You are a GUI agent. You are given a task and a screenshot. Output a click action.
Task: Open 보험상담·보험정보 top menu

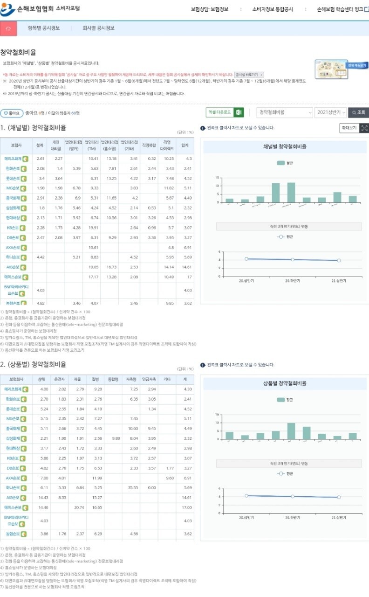pyautogui.click(x=210, y=9)
